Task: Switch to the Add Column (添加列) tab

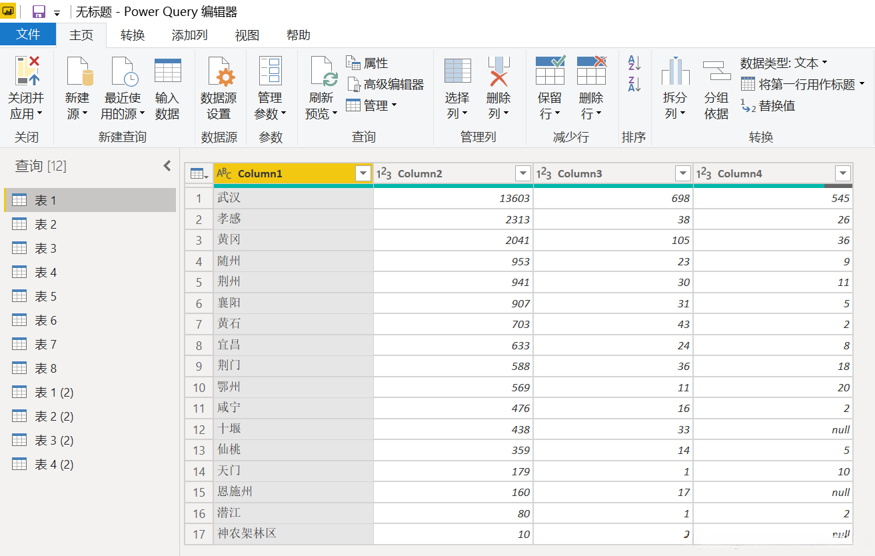Action: tap(190, 35)
